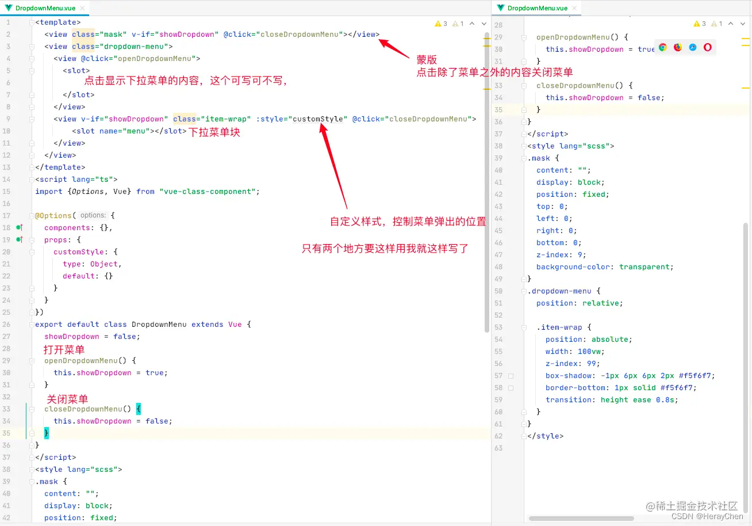Click line number 63 in the right gutter
Viewport: 752px width, 526px height.
(498, 448)
